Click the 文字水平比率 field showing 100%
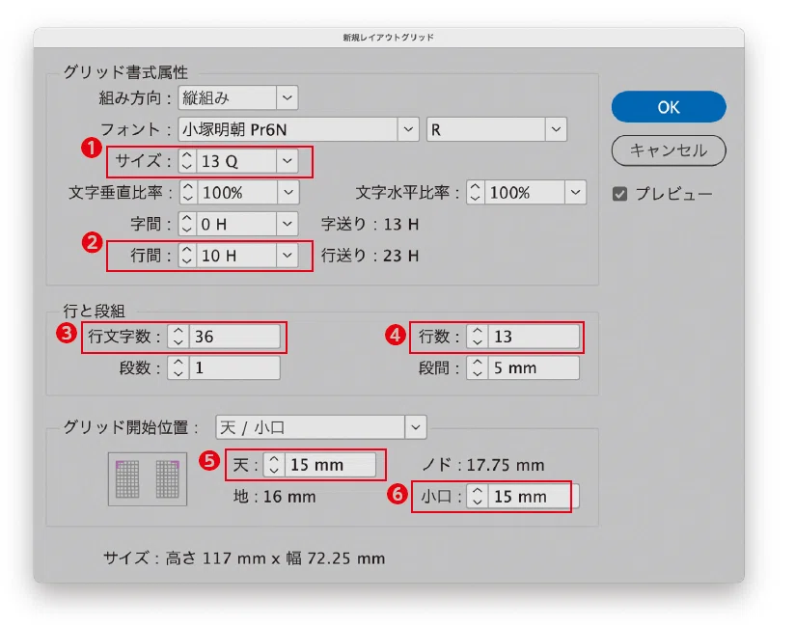Screen dimensions: 795x625 524,193
